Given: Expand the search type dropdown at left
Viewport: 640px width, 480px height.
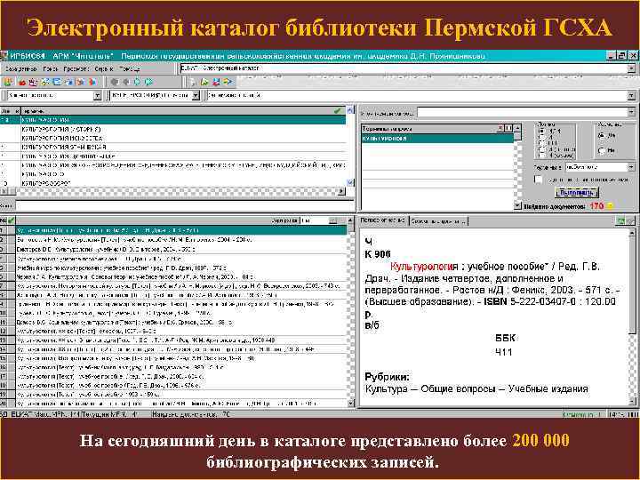Looking at the screenshot, I should [x=97, y=95].
